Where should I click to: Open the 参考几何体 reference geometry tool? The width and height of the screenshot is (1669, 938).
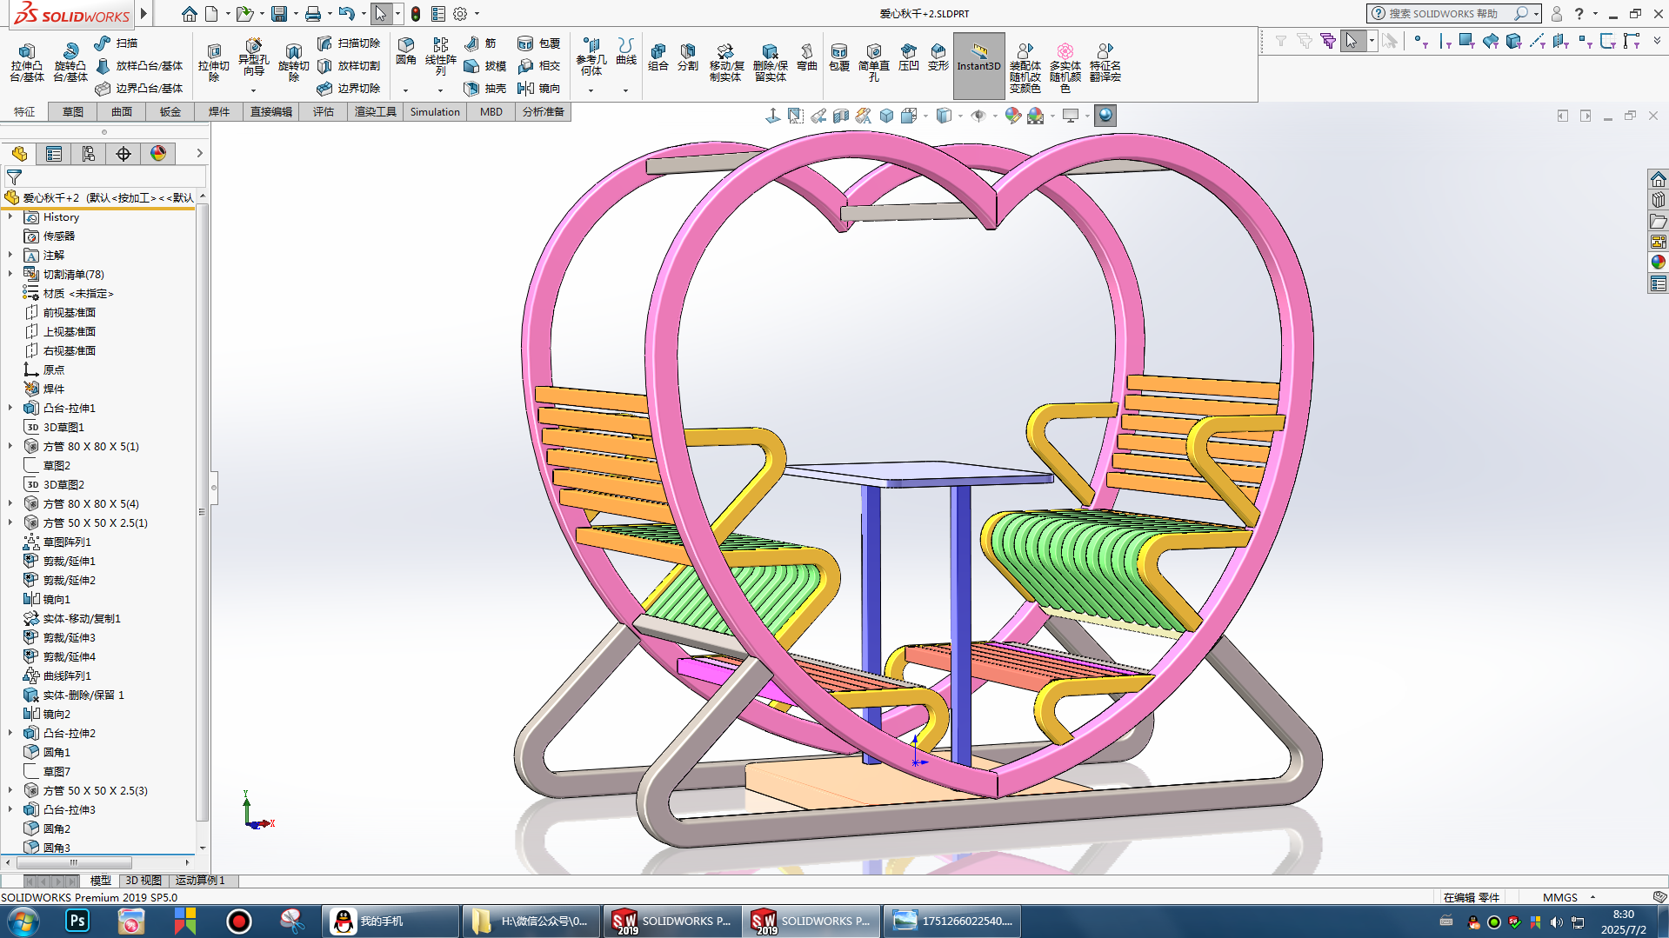pos(591,57)
